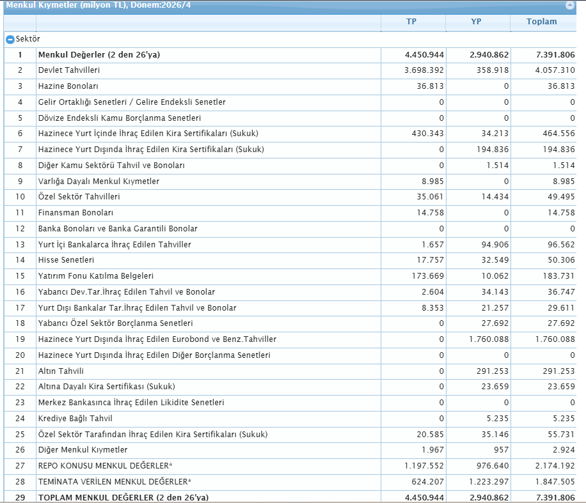Click Toplam value 4.057.310 for Devlet Tahvilleri

click(x=555, y=70)
